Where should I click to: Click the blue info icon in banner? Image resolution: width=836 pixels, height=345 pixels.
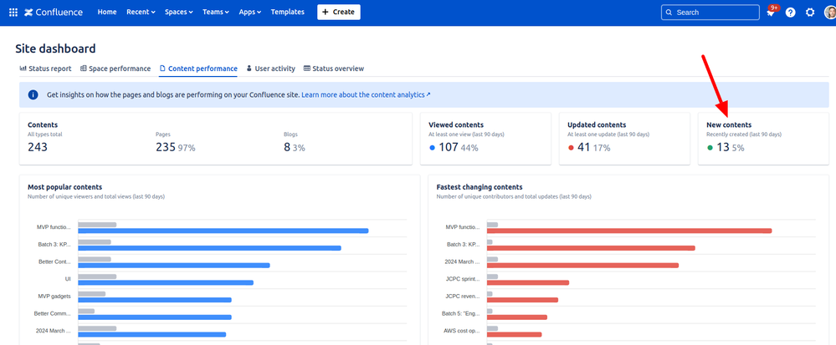tap(33, 95)
